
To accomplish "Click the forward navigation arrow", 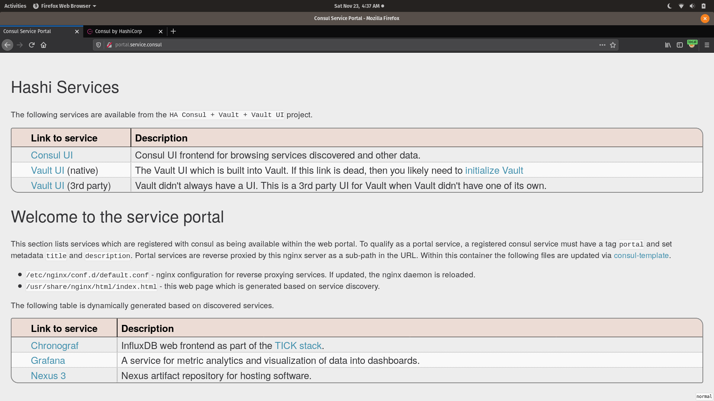I will tap(20, 45).
